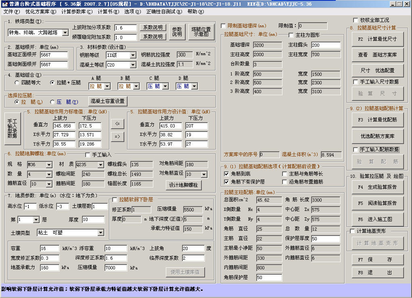Expand the 铁塔类型 dropdown
The image size is (412, 298).
[x=65, y=33]
